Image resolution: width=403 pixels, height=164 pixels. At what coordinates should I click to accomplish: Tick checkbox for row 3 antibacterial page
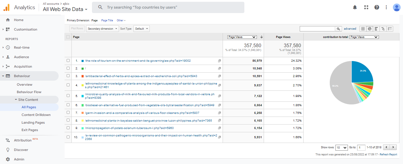click(x=68, y=76)
